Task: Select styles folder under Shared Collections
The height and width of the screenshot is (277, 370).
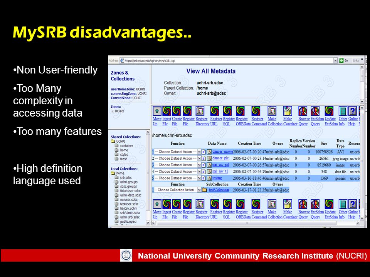Action: 124,155
